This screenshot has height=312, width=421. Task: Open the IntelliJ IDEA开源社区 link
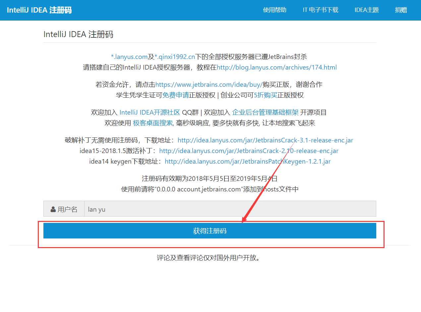point(150,112)
